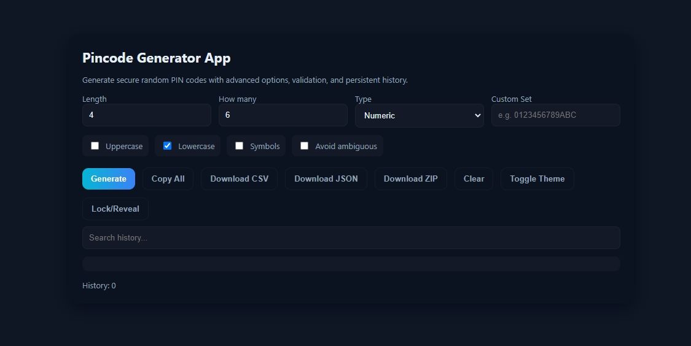Viewport: 691px width, 346px height.
Task: Enable the Uppercase checkbox
Action: pyautogui.click(x=95, y=146)
